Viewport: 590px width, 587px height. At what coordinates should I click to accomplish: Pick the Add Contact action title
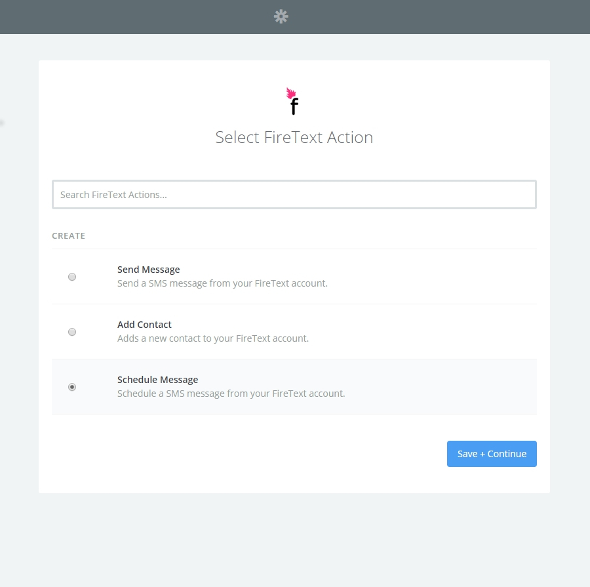(x=144, y=325)
